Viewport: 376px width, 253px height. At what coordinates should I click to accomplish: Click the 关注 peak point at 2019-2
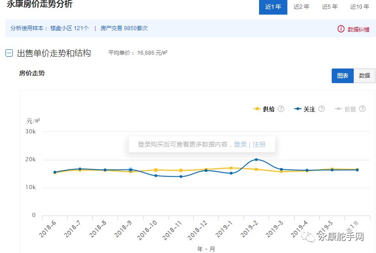pyautogui.click(x=256, y=159)
